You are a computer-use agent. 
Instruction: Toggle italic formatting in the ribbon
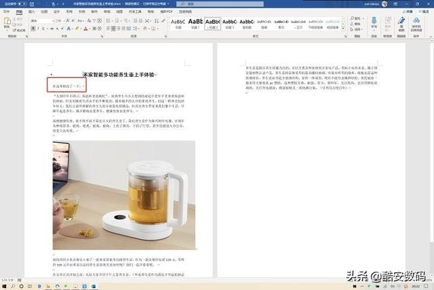[x=37, y=29]
